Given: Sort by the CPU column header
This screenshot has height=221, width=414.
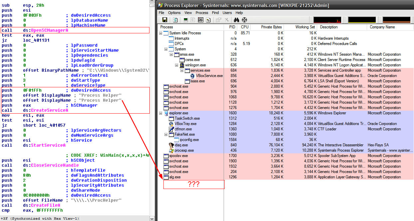Looking at the screenshot, I should tap(245, 27).
